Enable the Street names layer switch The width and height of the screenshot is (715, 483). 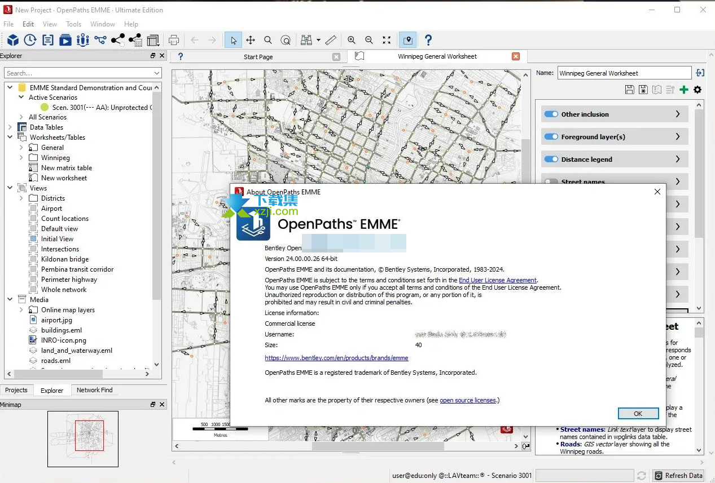(551, 181)
